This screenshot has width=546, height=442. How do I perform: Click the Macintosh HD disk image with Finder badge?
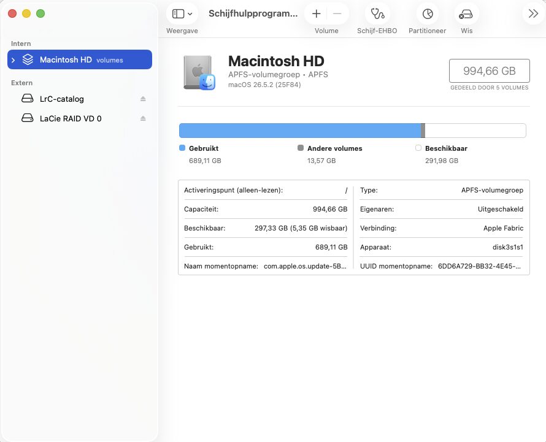pos(199,72)
